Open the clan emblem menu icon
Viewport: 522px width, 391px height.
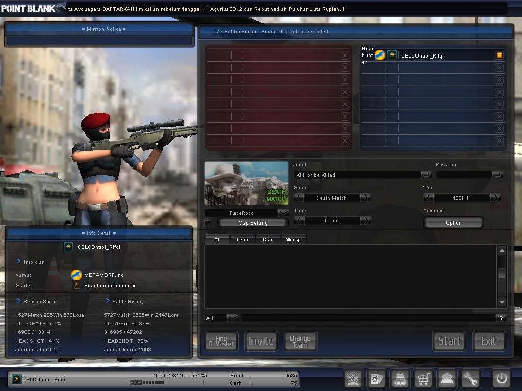point(353,378)
